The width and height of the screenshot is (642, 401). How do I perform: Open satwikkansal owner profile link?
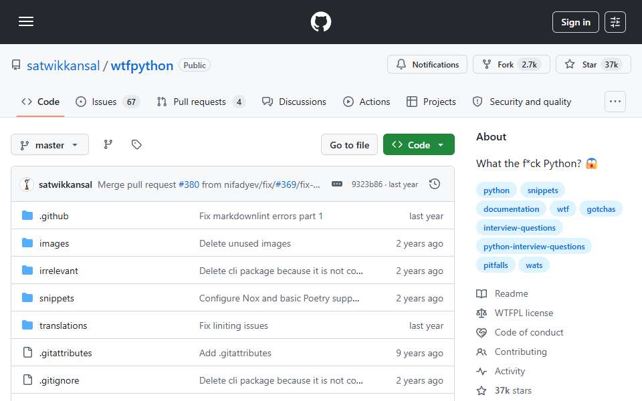pyautogui.click(x=63, y=65)
